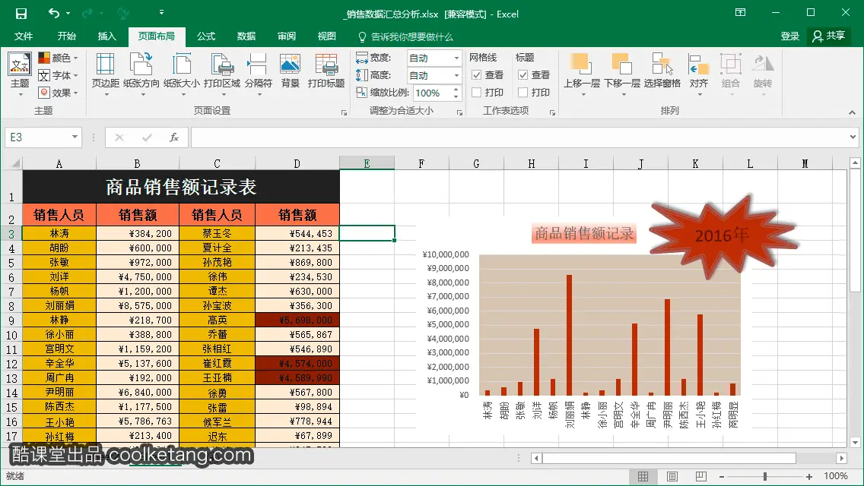864x486 pixels.
Task: Open the Height (高度) dropdown
Action: pos(457,75)
